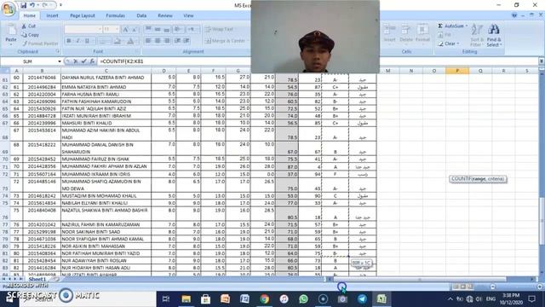
Task: Open the Quick Access toolbar customize arrow
Action: 60,5
